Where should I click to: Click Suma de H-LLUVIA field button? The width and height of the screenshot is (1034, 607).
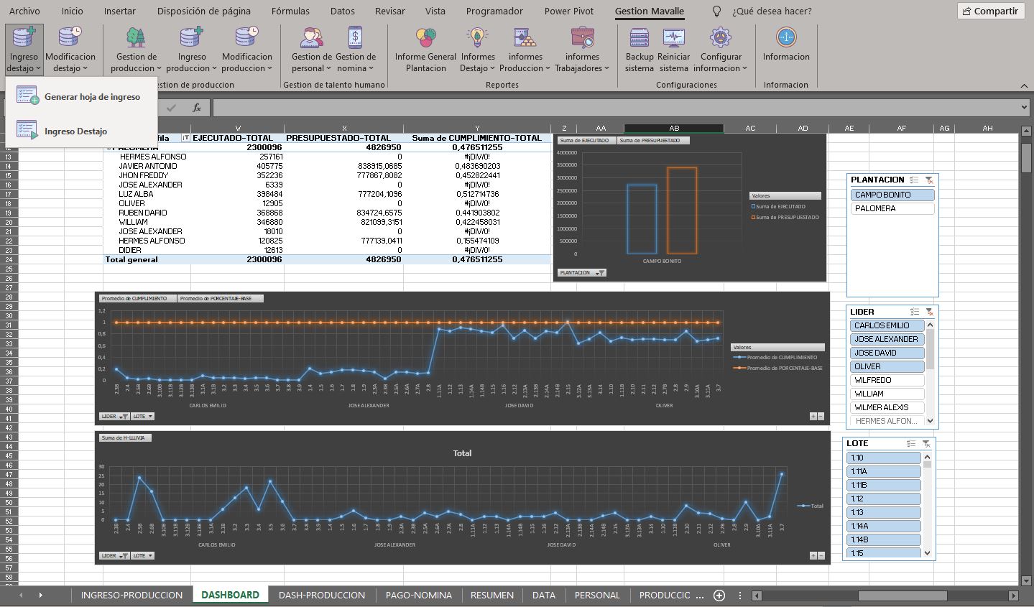point(125,438)
